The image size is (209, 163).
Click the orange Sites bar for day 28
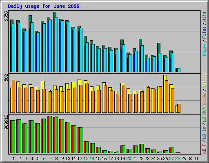tap(179, 108)
